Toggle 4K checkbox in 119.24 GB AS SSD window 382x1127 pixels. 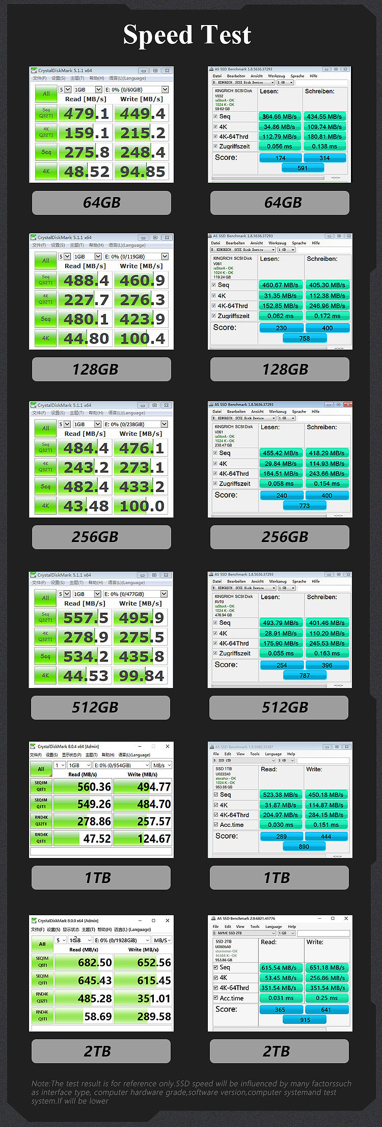[214, 296]
